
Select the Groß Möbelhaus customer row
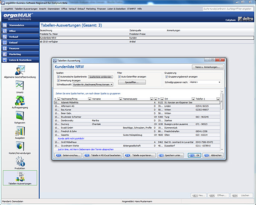click(x=137, y=142)
